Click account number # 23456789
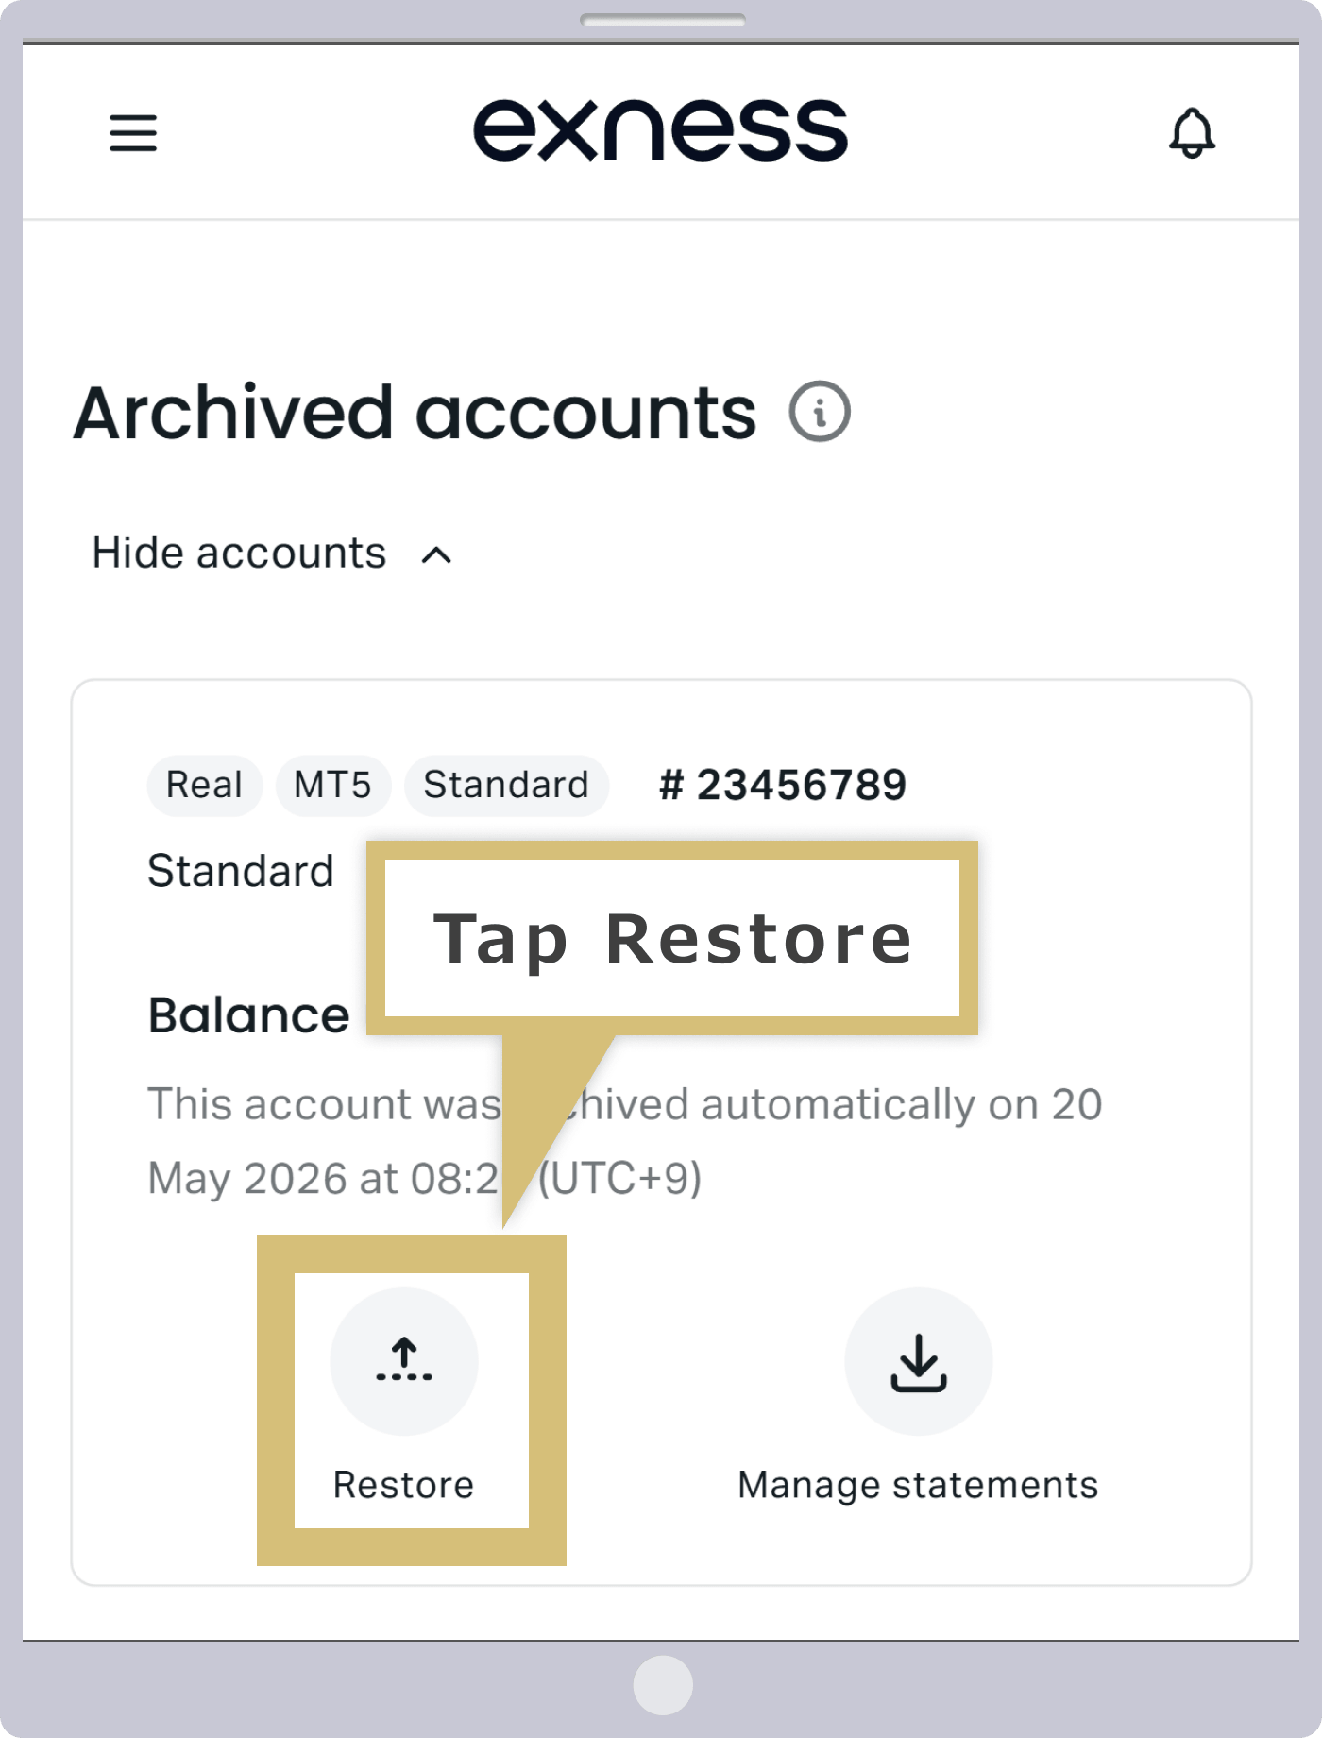 [783, 785]
